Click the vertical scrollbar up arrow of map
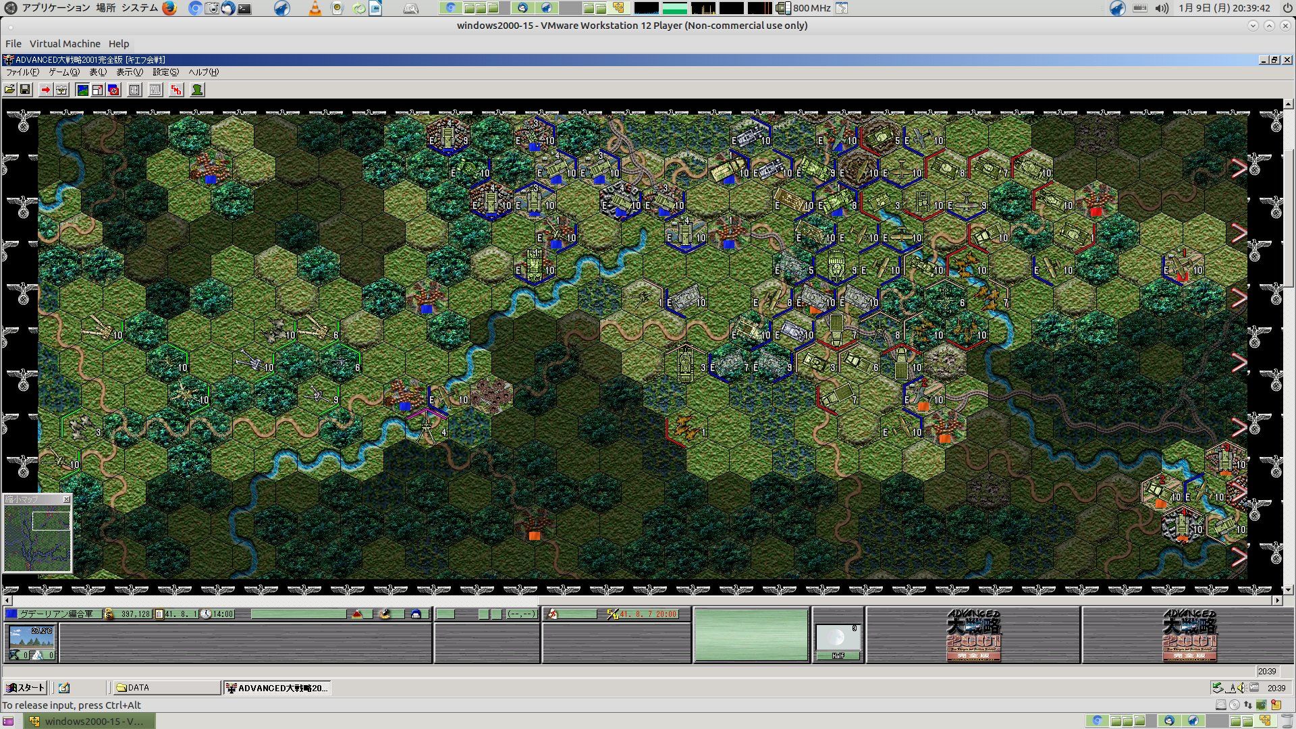Viewport: 1296px width, 729px height. point(1289,104)
